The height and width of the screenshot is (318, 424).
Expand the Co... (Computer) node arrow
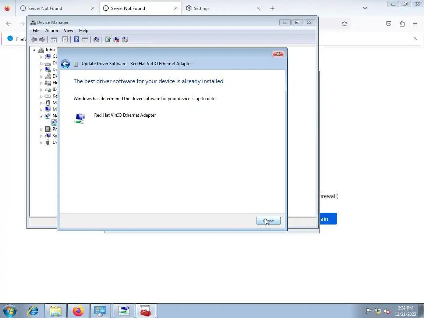click(x=41, y=57)
